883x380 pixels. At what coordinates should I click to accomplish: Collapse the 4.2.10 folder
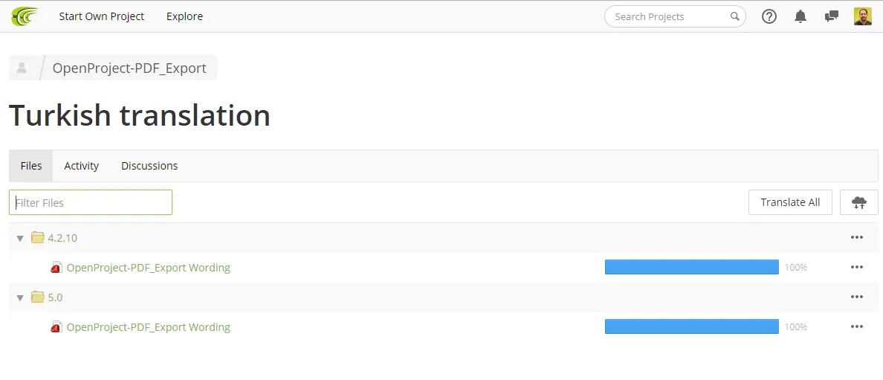pyautogui.click(x=20, y=238)
